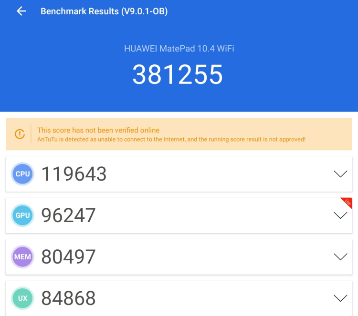Tap the CPU score icon

pos(22,174)
